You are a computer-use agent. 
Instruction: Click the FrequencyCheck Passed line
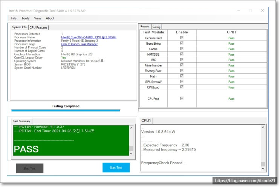(x=164, y=163)
